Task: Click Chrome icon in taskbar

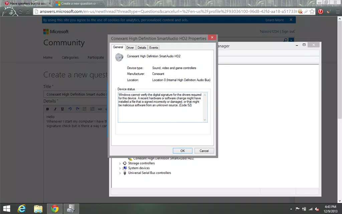Action: coord(55,209)
